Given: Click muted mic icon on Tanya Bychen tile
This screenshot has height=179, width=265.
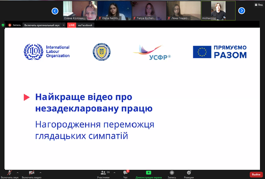Looking at the screenshot, I should (134, 18).
